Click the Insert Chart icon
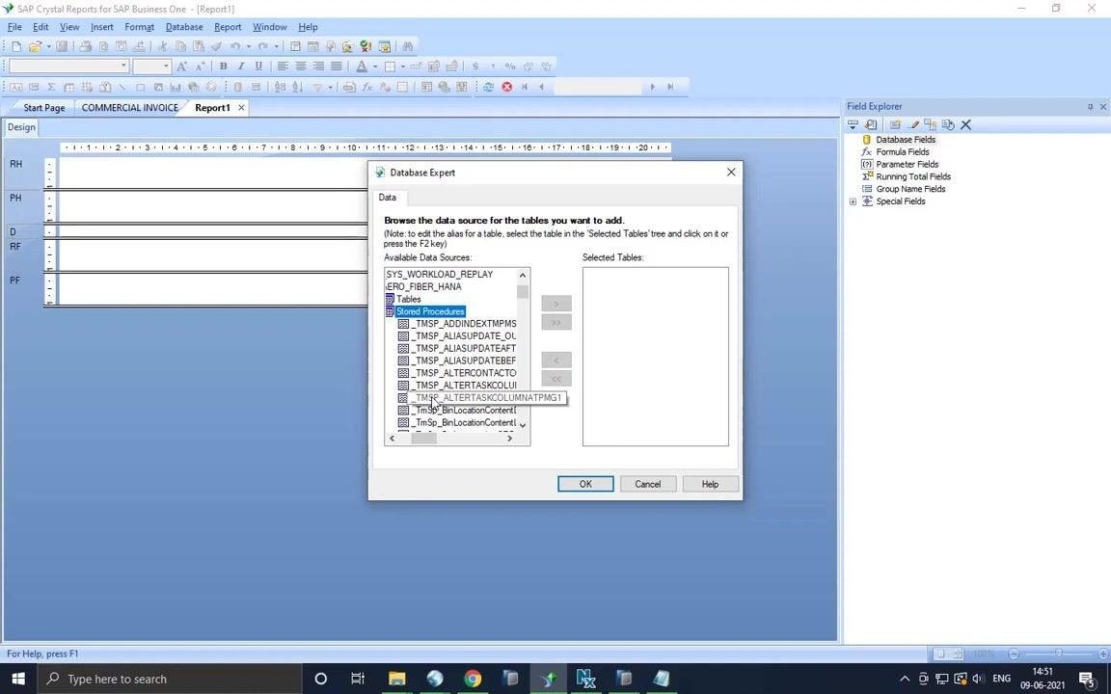The height and width of the screenshot is (694, 1111). (175, 87)
